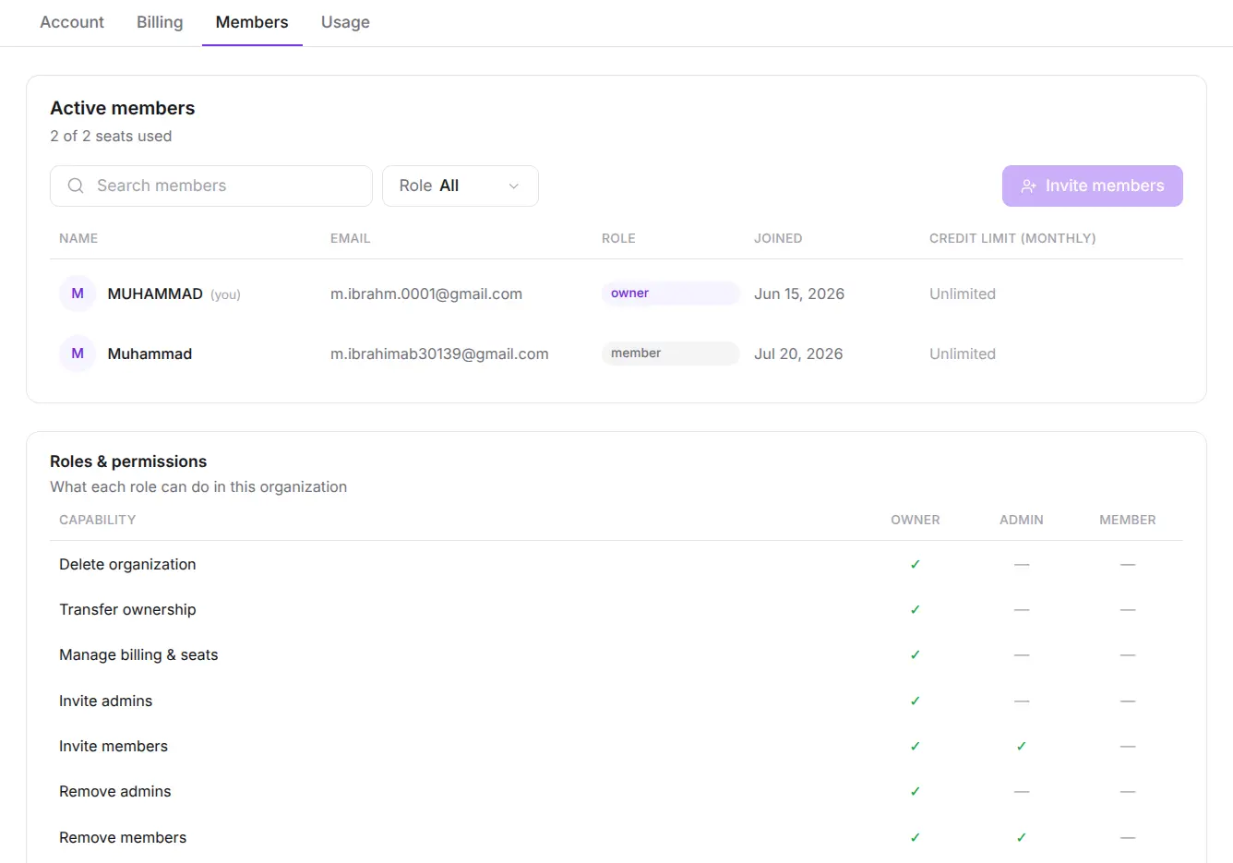
Task: Click owner checkmark for Manage billing & seats
Action: (x=916, y=654)
